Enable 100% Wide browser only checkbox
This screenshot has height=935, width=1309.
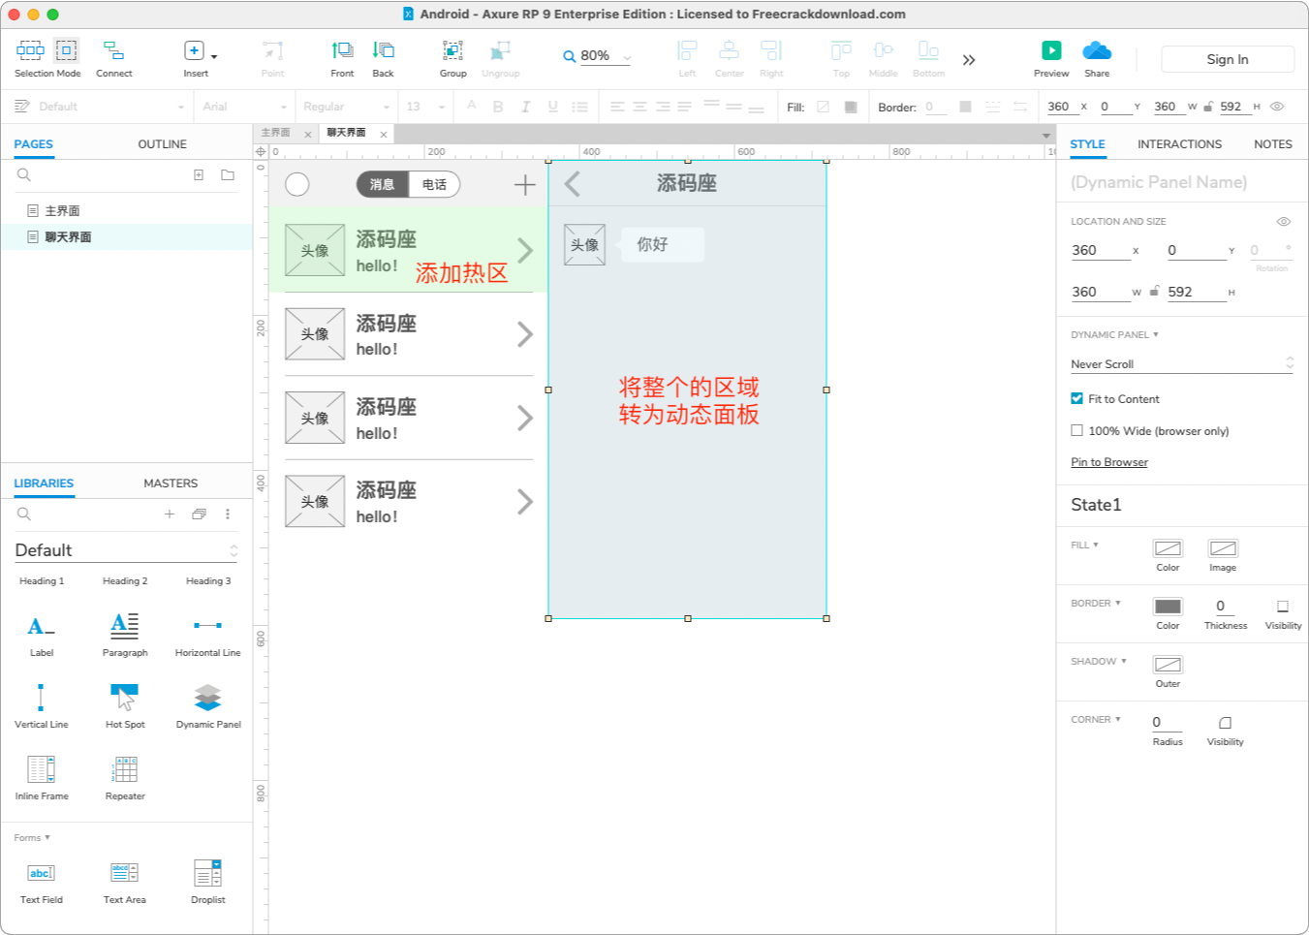pos(1076,430)
